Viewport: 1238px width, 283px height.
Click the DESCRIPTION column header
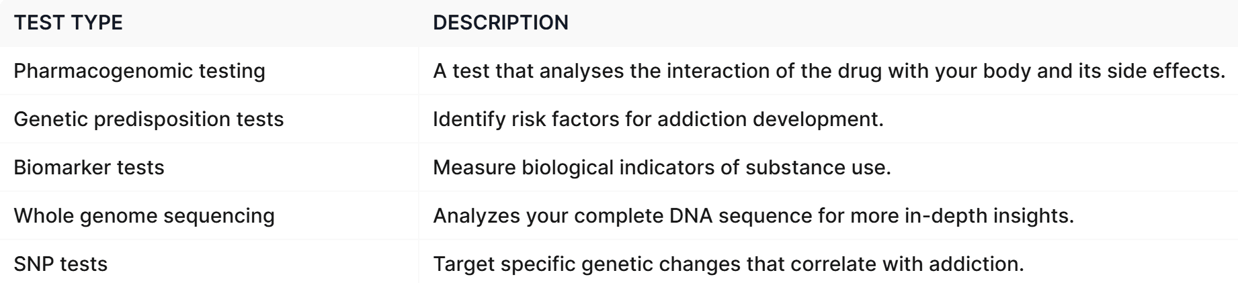(x=500, y=23)
